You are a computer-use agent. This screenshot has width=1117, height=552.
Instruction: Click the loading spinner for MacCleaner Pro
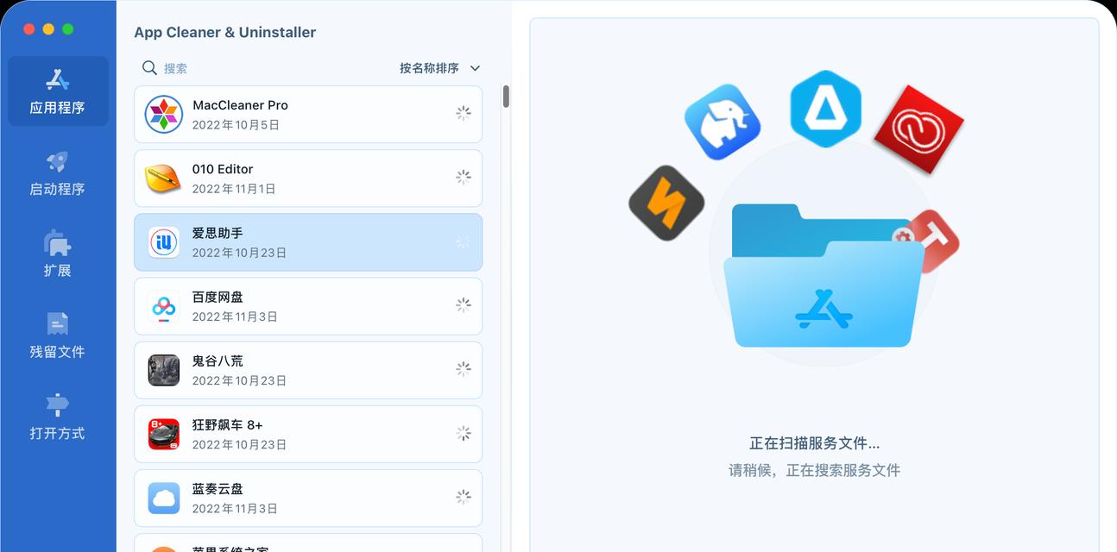[x=464, y=113]
